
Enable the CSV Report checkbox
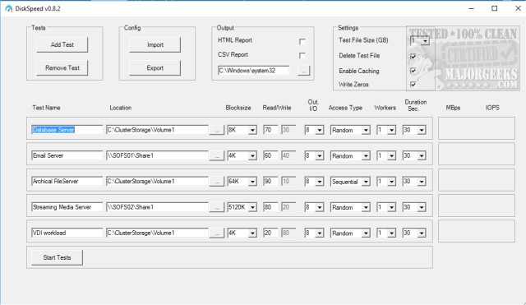coord(302,55)
